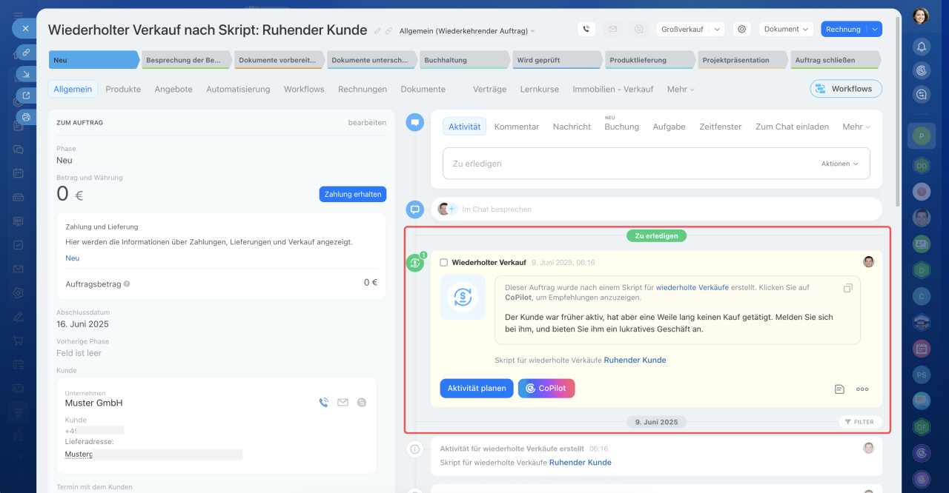Open notifications bell in right sidebar
The image size is (949, 493).
pos(922,47)
